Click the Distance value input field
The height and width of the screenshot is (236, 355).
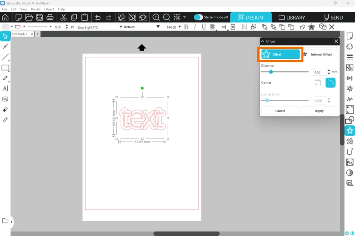pyautogui.click(x=320, y=72)
